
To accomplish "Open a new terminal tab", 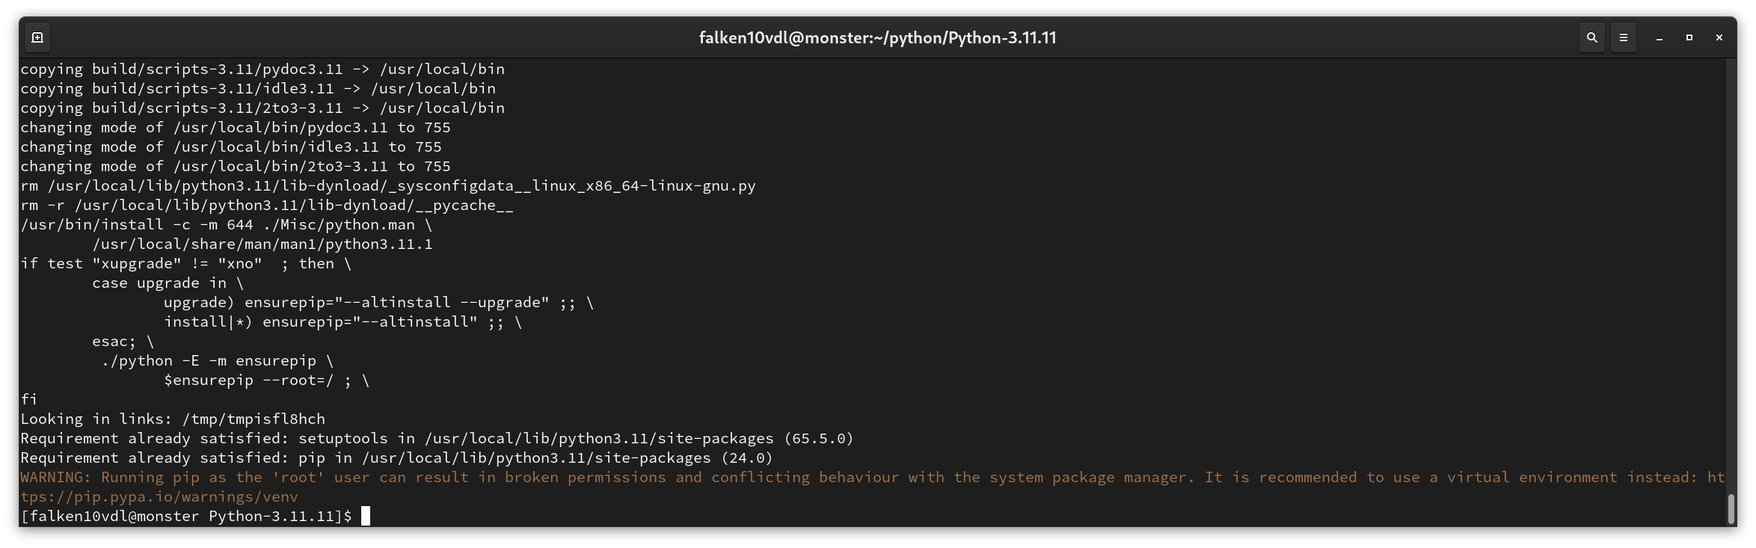I will coord(37,37).
